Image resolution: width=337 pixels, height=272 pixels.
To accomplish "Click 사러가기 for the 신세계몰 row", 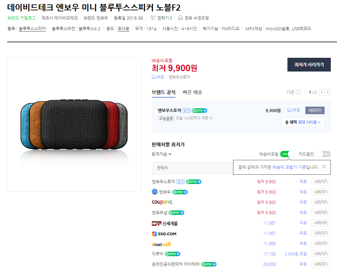I will pos(321,223).
